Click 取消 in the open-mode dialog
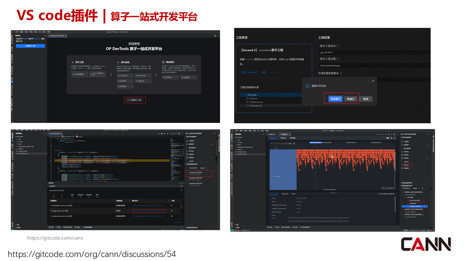This screenshot has height=261, width=464. 366,99
